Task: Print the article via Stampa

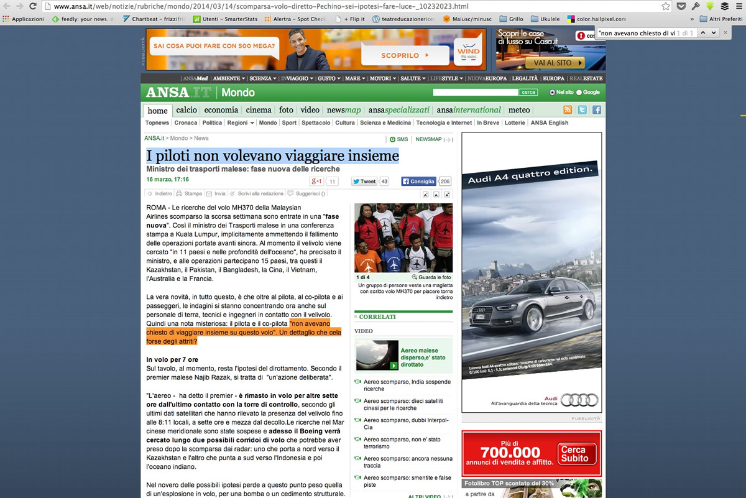Action: [x=190, y=194]
